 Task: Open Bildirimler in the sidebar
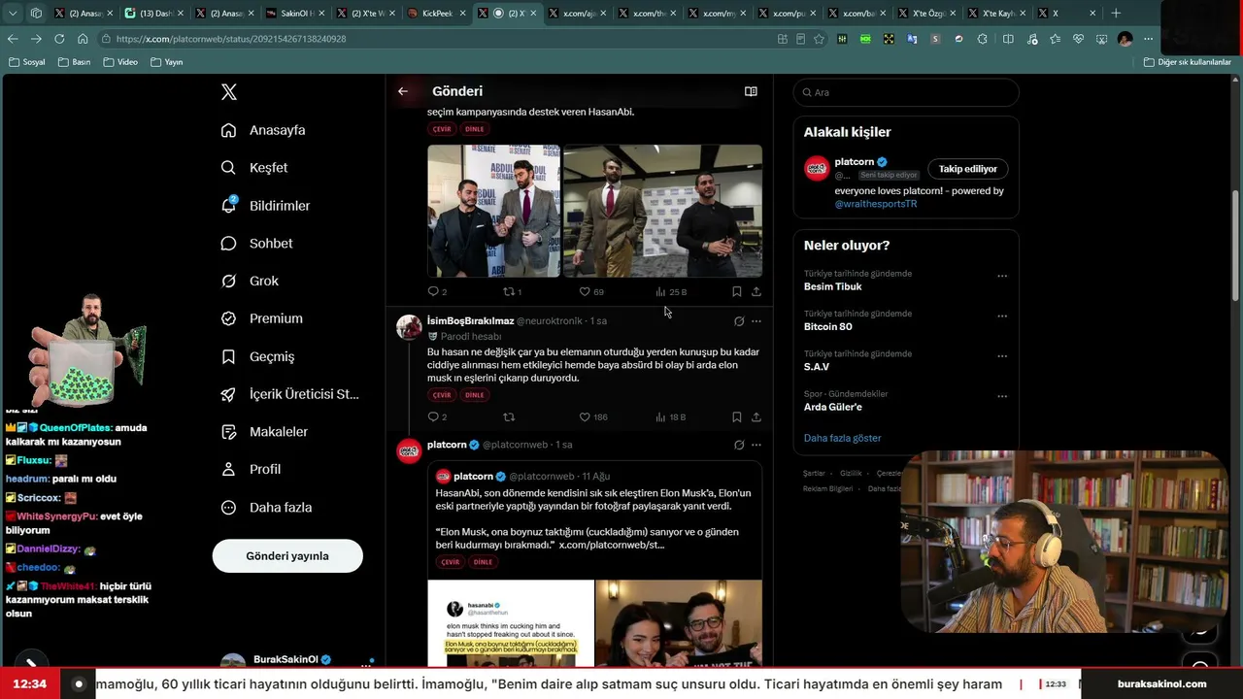[266, 206]
